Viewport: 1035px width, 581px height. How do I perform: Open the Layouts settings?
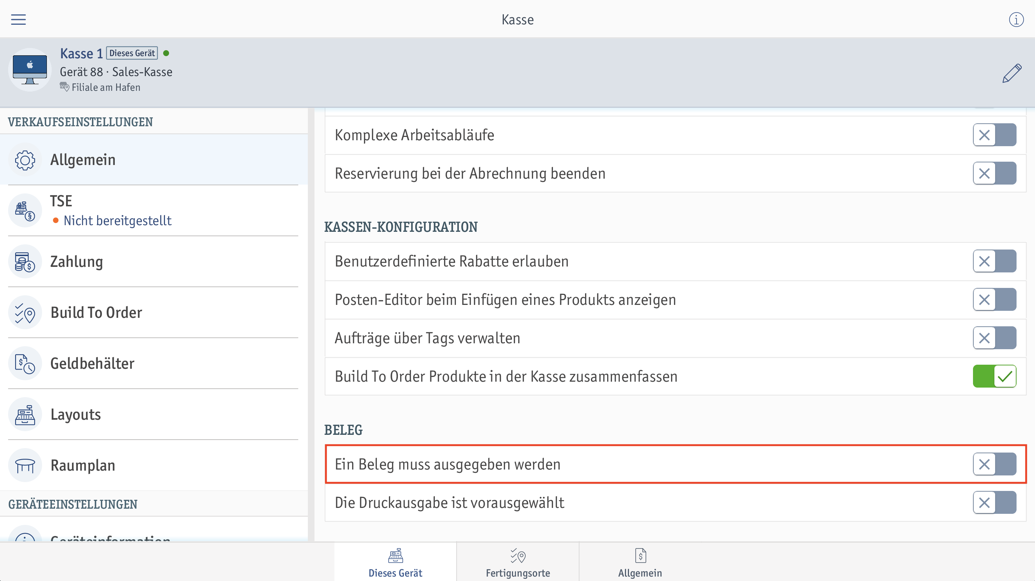coord(154,415)
